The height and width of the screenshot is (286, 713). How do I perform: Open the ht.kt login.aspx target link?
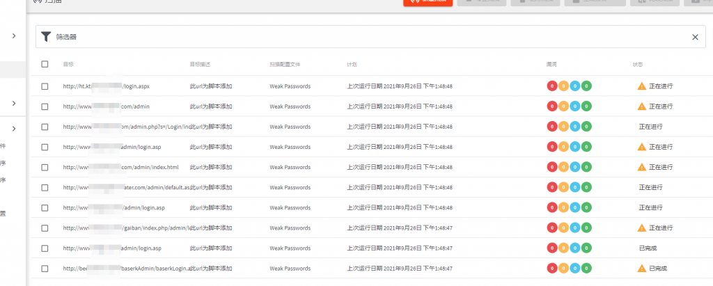click(x=106, y=86)
